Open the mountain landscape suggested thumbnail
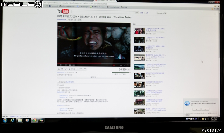The width and height of the screenshot is (224, 133). coord(139,67)
